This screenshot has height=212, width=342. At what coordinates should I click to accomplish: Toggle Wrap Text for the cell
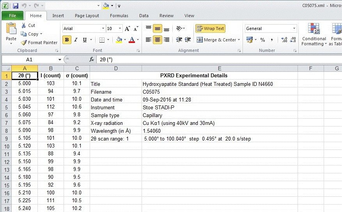tap(210, 29)
